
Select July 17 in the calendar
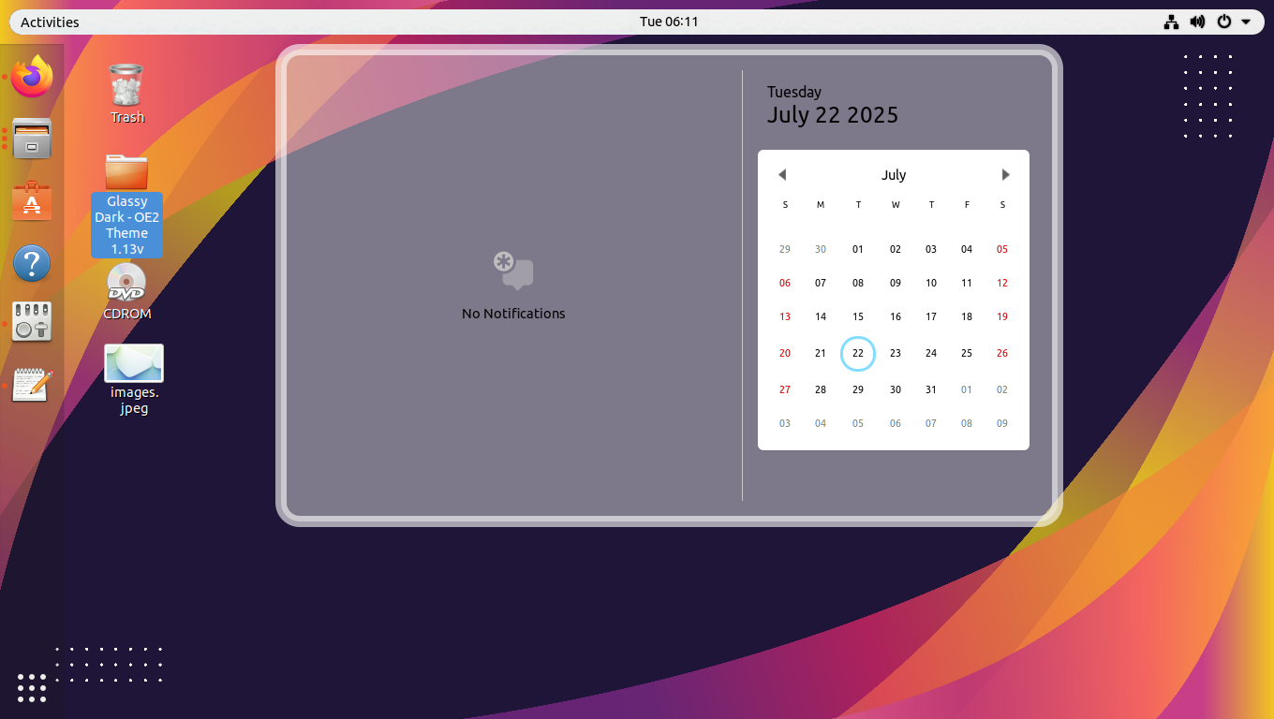coord(931,317)
